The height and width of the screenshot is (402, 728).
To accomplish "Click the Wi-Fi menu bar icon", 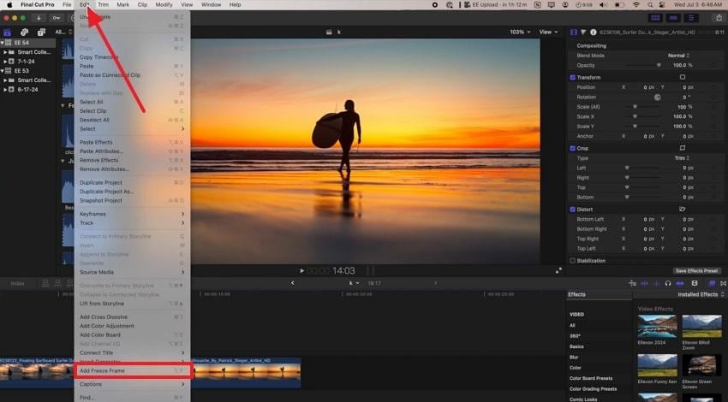I will click(x=636, y=4).
